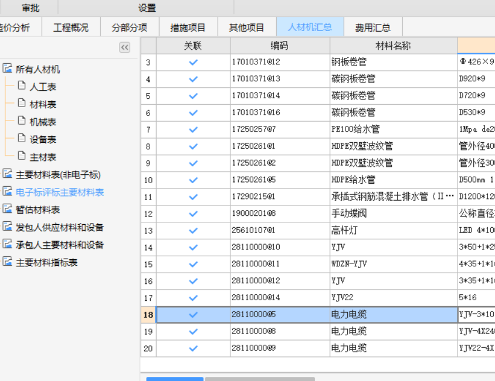Click the 材料名称 column header
Viewport: 495px width, 381px height.
tap(394, 46)
